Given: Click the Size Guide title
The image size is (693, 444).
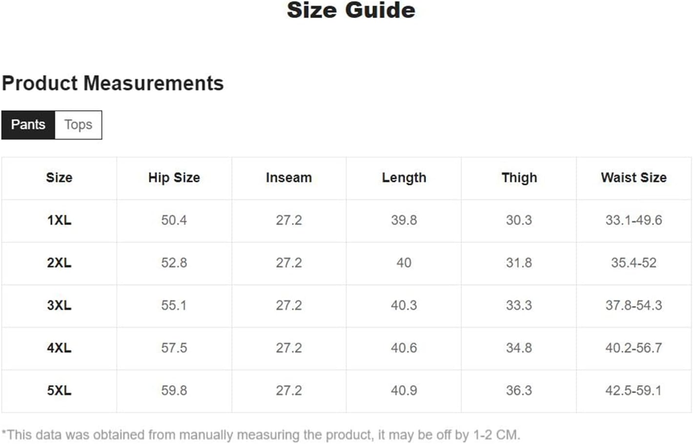Looking at the screenshot, I should (x=351, y=10).
